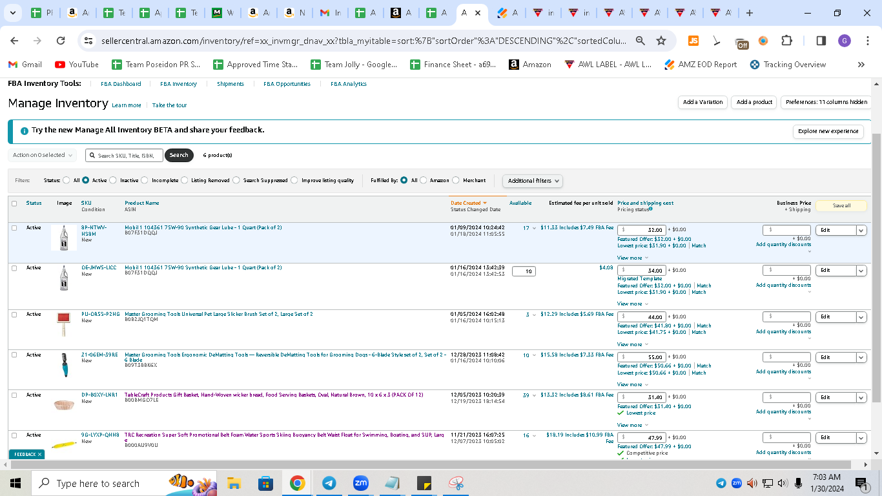Open the TableCraft Products Gift Basket listing
This screenshot has height=496, width=882.
click(274, 395)
